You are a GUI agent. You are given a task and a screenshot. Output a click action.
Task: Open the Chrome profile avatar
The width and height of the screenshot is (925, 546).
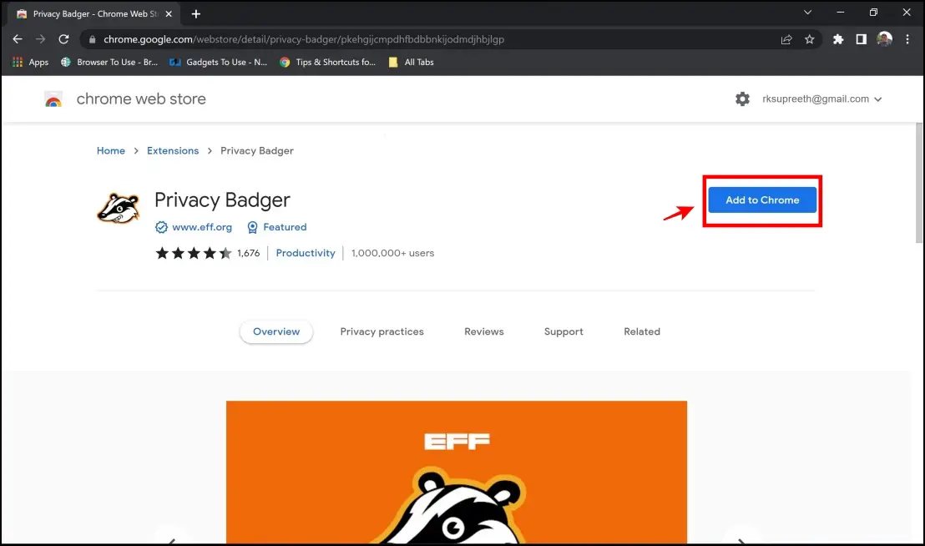[884, 39]
